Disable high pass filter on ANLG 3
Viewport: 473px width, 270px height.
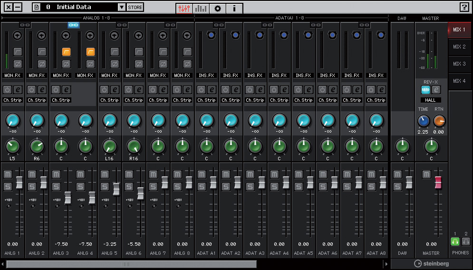pos(66,52)
